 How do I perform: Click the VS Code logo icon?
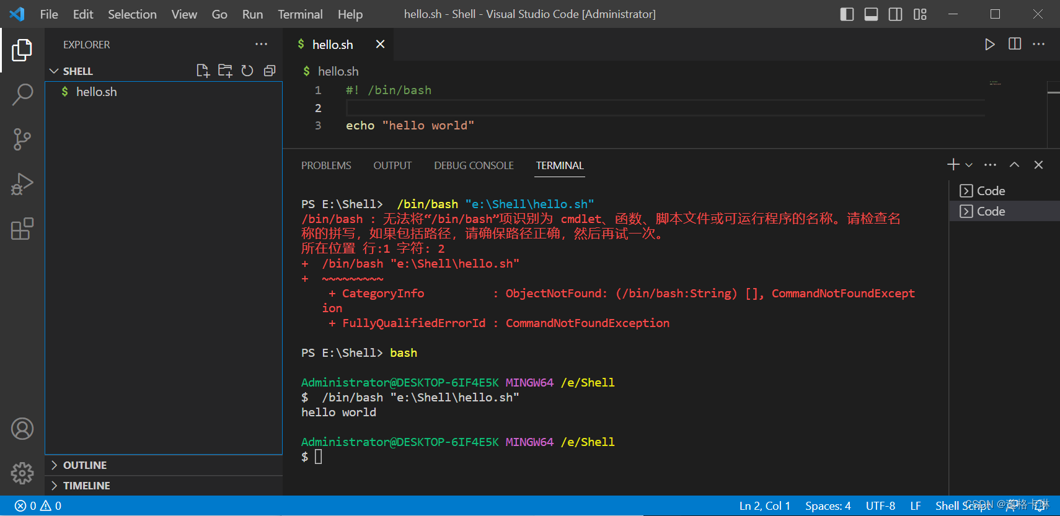coord(17,14)
